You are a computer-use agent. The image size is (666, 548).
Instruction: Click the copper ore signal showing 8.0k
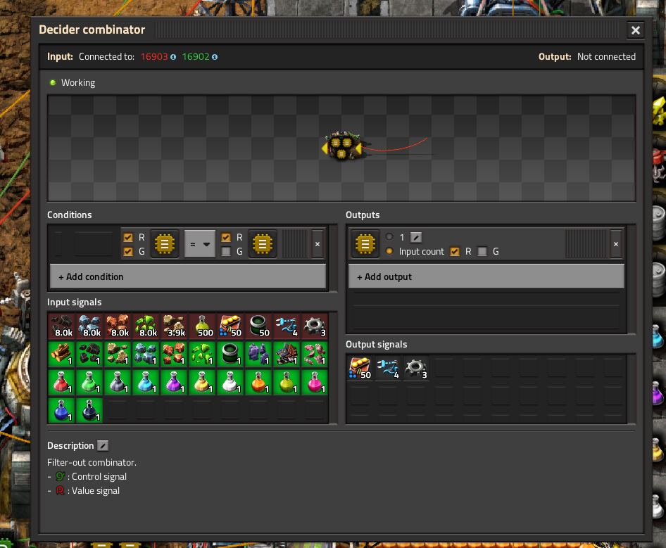118,326
